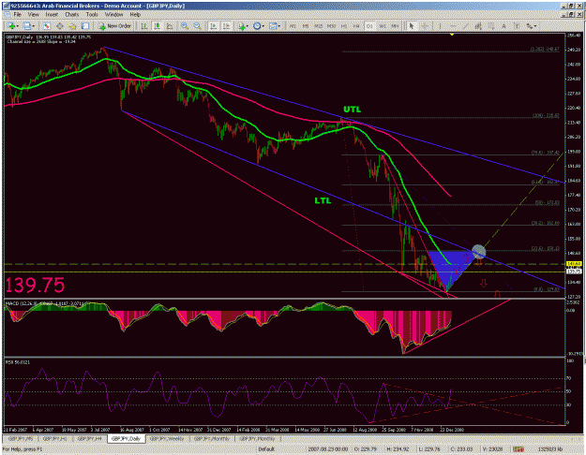Expand the Indicators dropdown arrow
The width and height of the screenshot is (586, 455).
[x=248, y=26]
